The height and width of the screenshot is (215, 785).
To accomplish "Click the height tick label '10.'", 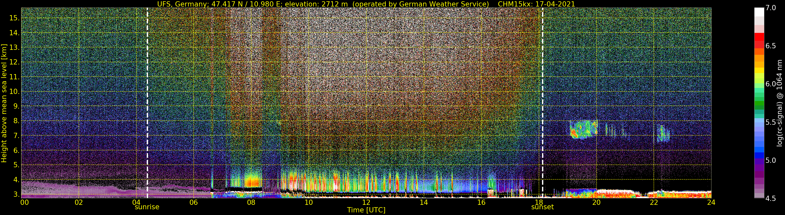I will pyautogui.click(x=14, y=92).
